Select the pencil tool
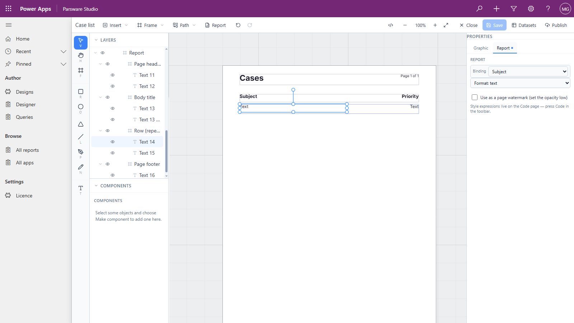Image resolution: width=574 pixels, height=323 pixels. (80, 169)
